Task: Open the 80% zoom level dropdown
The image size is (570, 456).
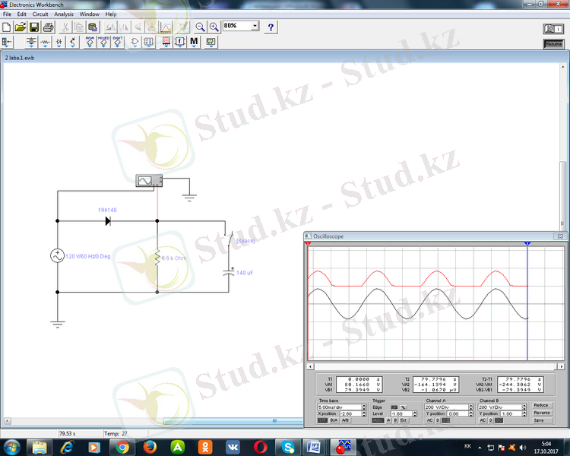Action: pos(255,26)
